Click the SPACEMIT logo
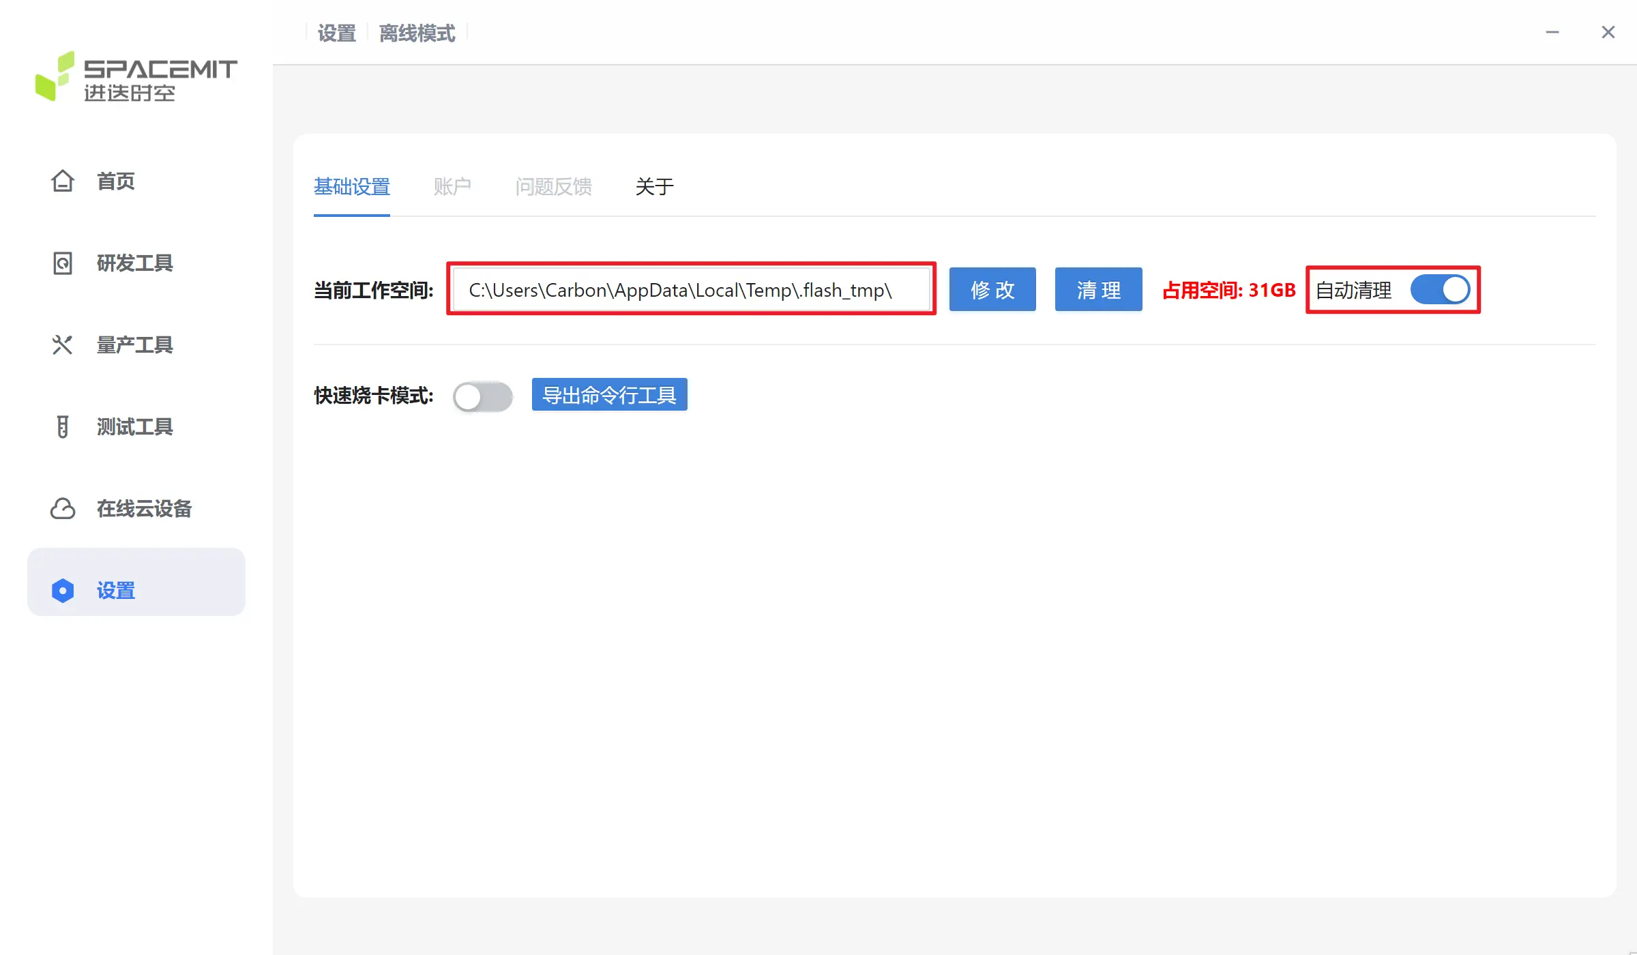 click(x=136, y=76)
